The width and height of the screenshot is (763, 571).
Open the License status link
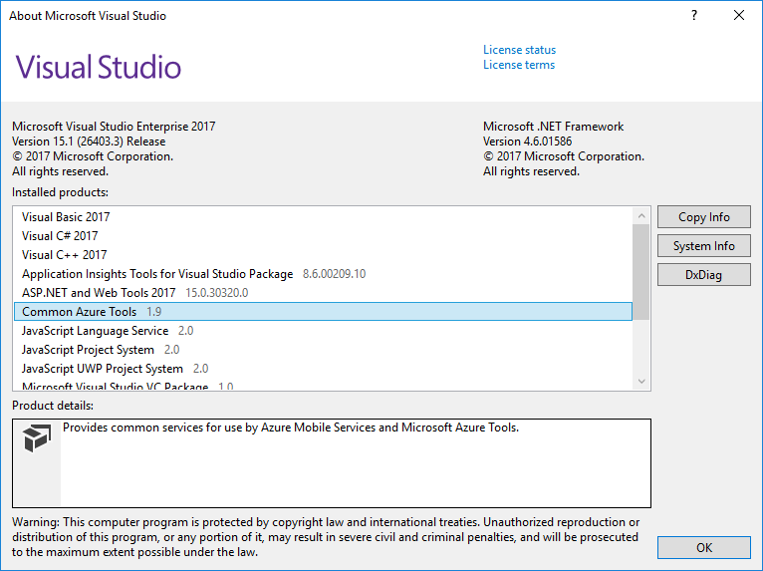(519, 50)
